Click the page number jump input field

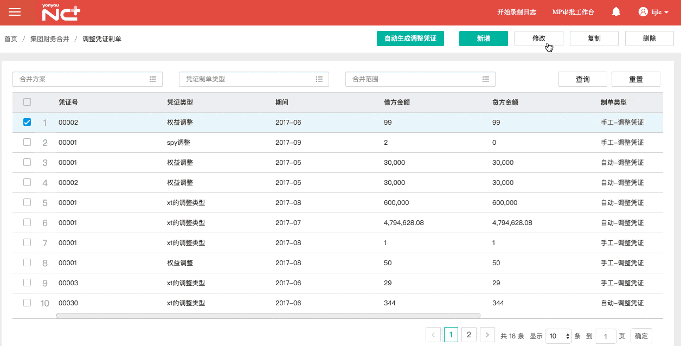tap(606, 336)
